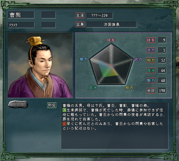Select the 生没 label box
Image resolution: width=179 pixels, height=161 pixels.
pos(80,15)
